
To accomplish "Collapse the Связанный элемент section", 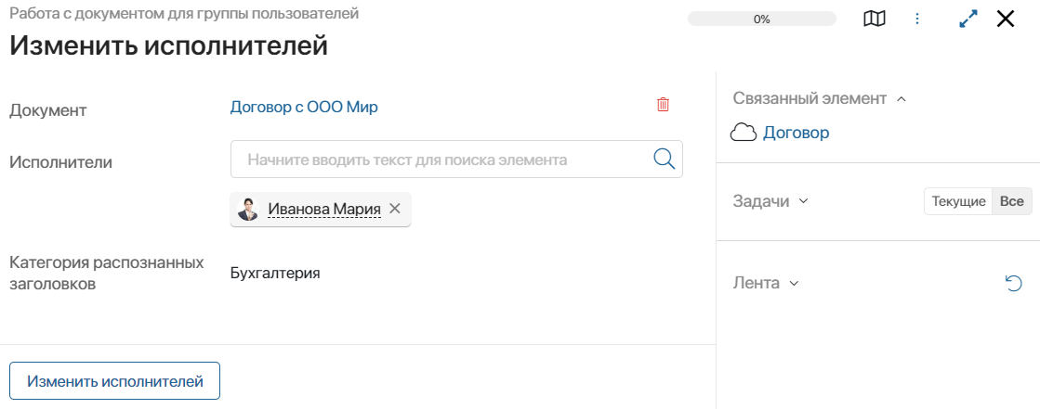I will [x=901, y=99].
